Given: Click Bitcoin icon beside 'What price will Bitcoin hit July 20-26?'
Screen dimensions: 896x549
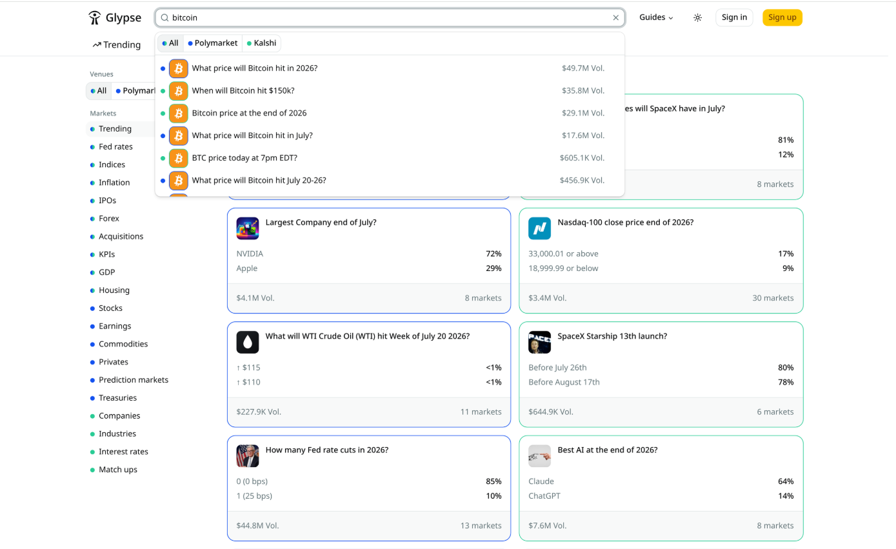Looking at the screenshot, I should point(179,181).
